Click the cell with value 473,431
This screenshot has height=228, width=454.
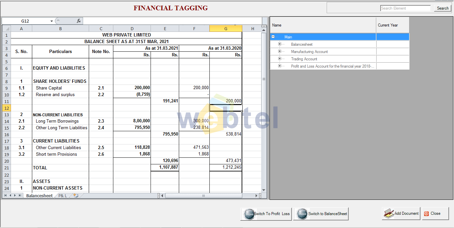tap(226, 161)
